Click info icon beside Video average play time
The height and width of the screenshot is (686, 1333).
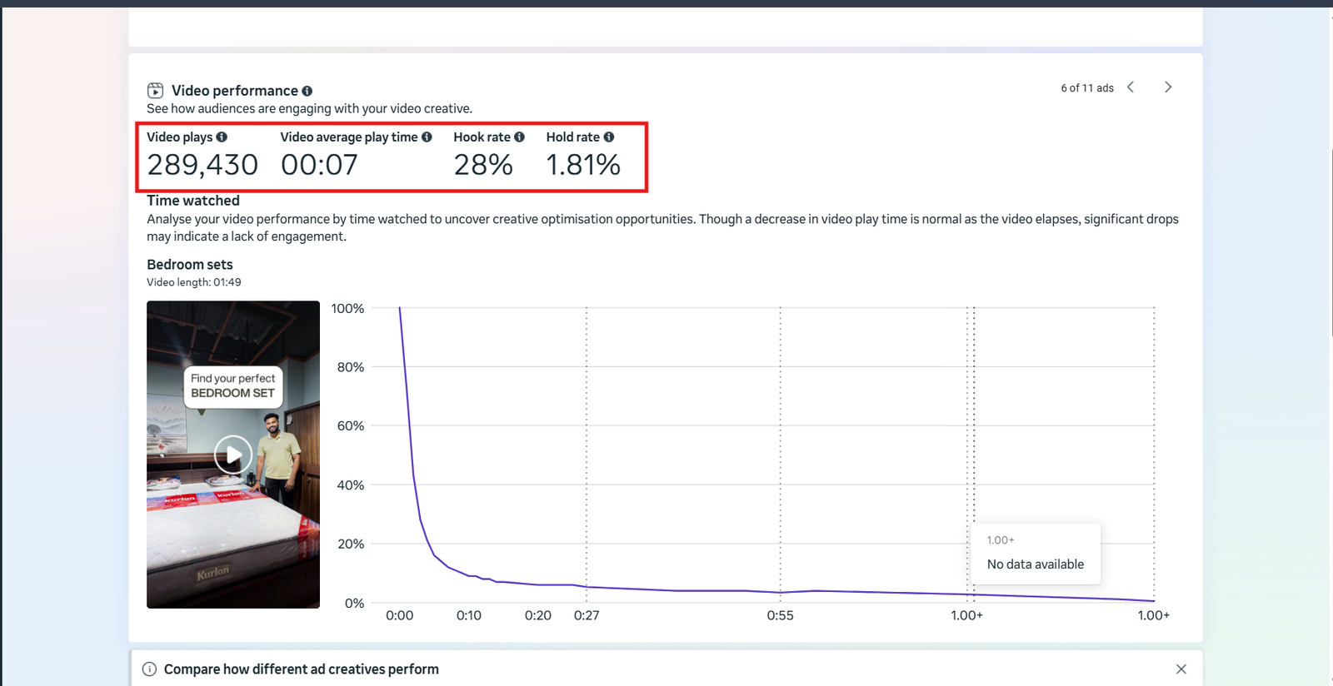tap(427, 137)
